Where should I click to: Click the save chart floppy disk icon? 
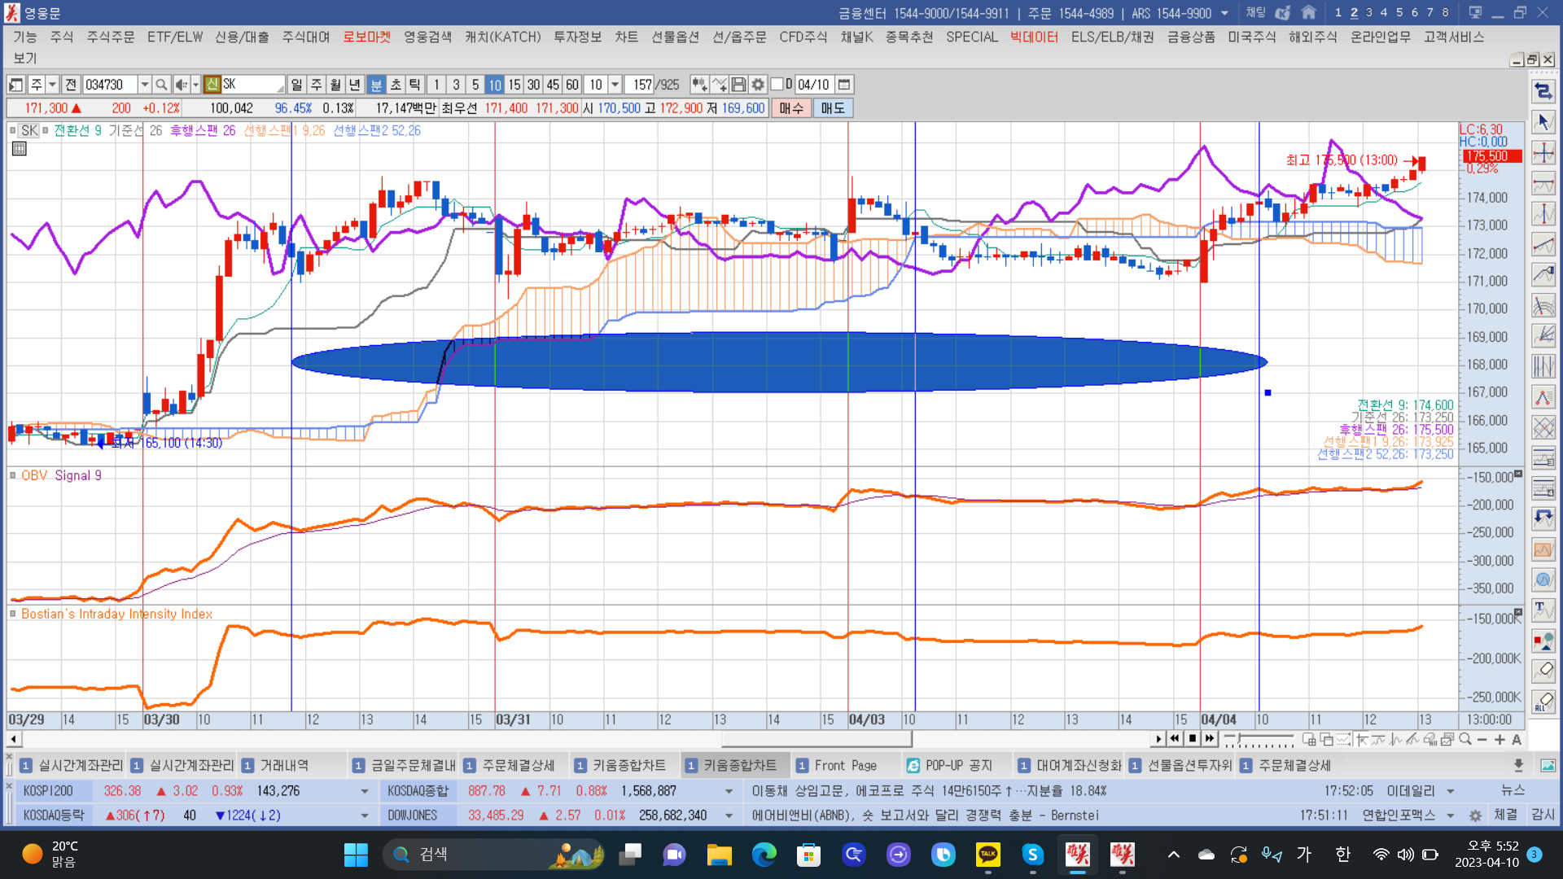click(738, 85)
